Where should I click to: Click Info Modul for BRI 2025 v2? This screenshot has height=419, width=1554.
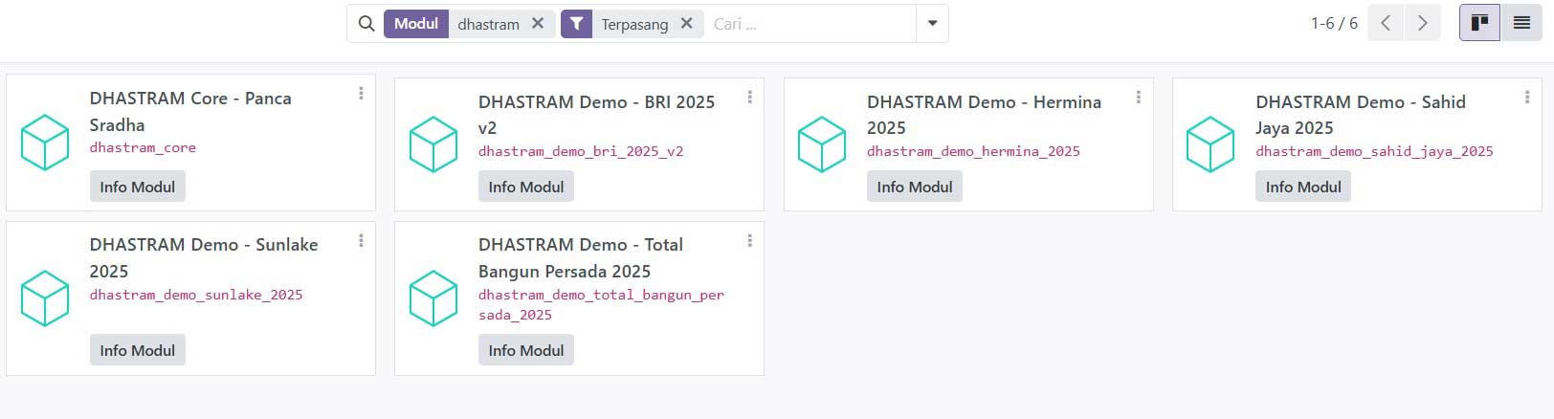(x=525, y=187)
